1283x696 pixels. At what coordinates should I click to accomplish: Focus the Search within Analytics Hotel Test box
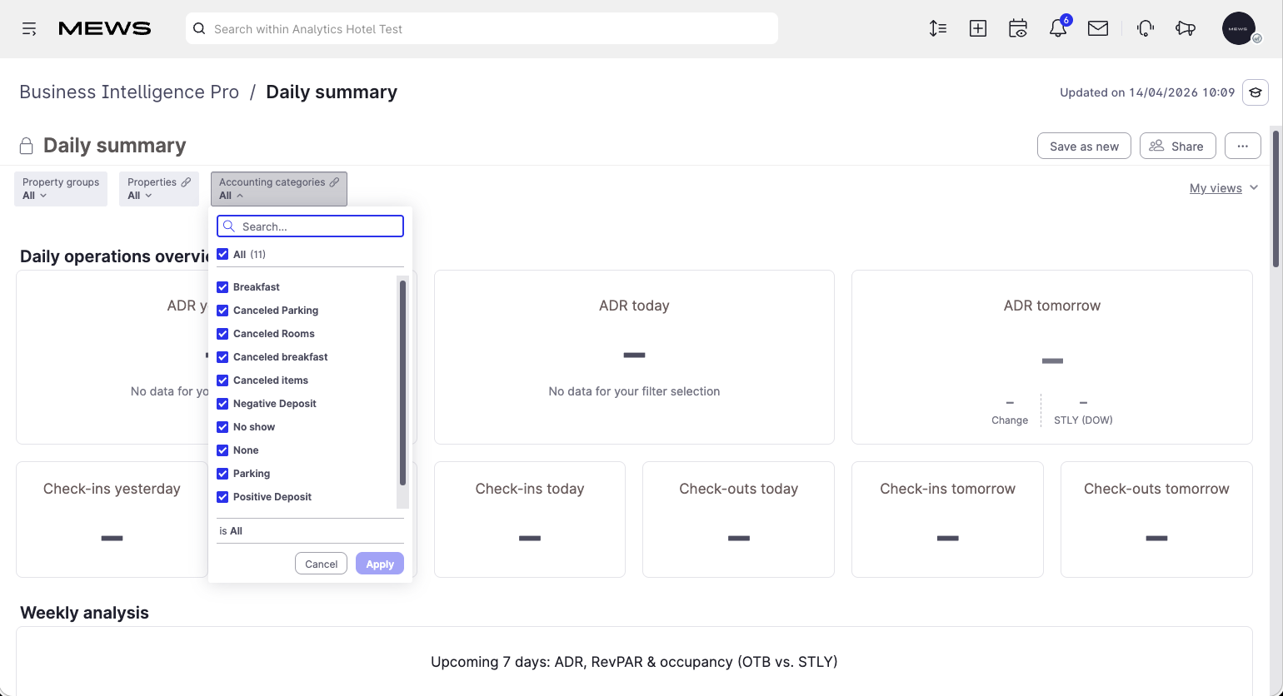click(482, 28)
